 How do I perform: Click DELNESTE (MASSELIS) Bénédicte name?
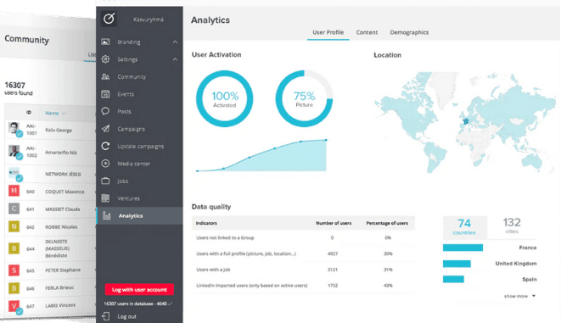tap(57, 248)
